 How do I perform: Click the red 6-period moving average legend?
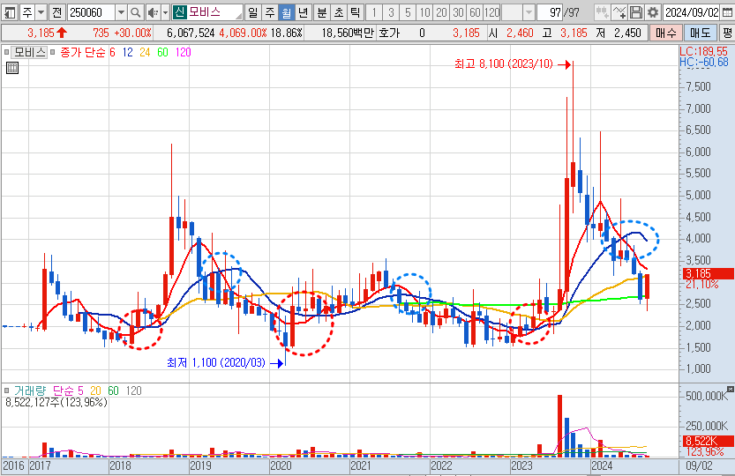point(112,52)
